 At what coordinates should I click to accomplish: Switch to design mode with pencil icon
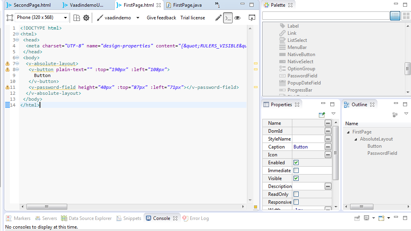click(218, 18)
